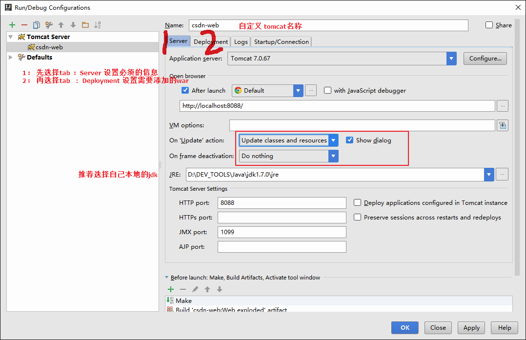Select the Tomcat Server tree node

[x=48, y=37]
